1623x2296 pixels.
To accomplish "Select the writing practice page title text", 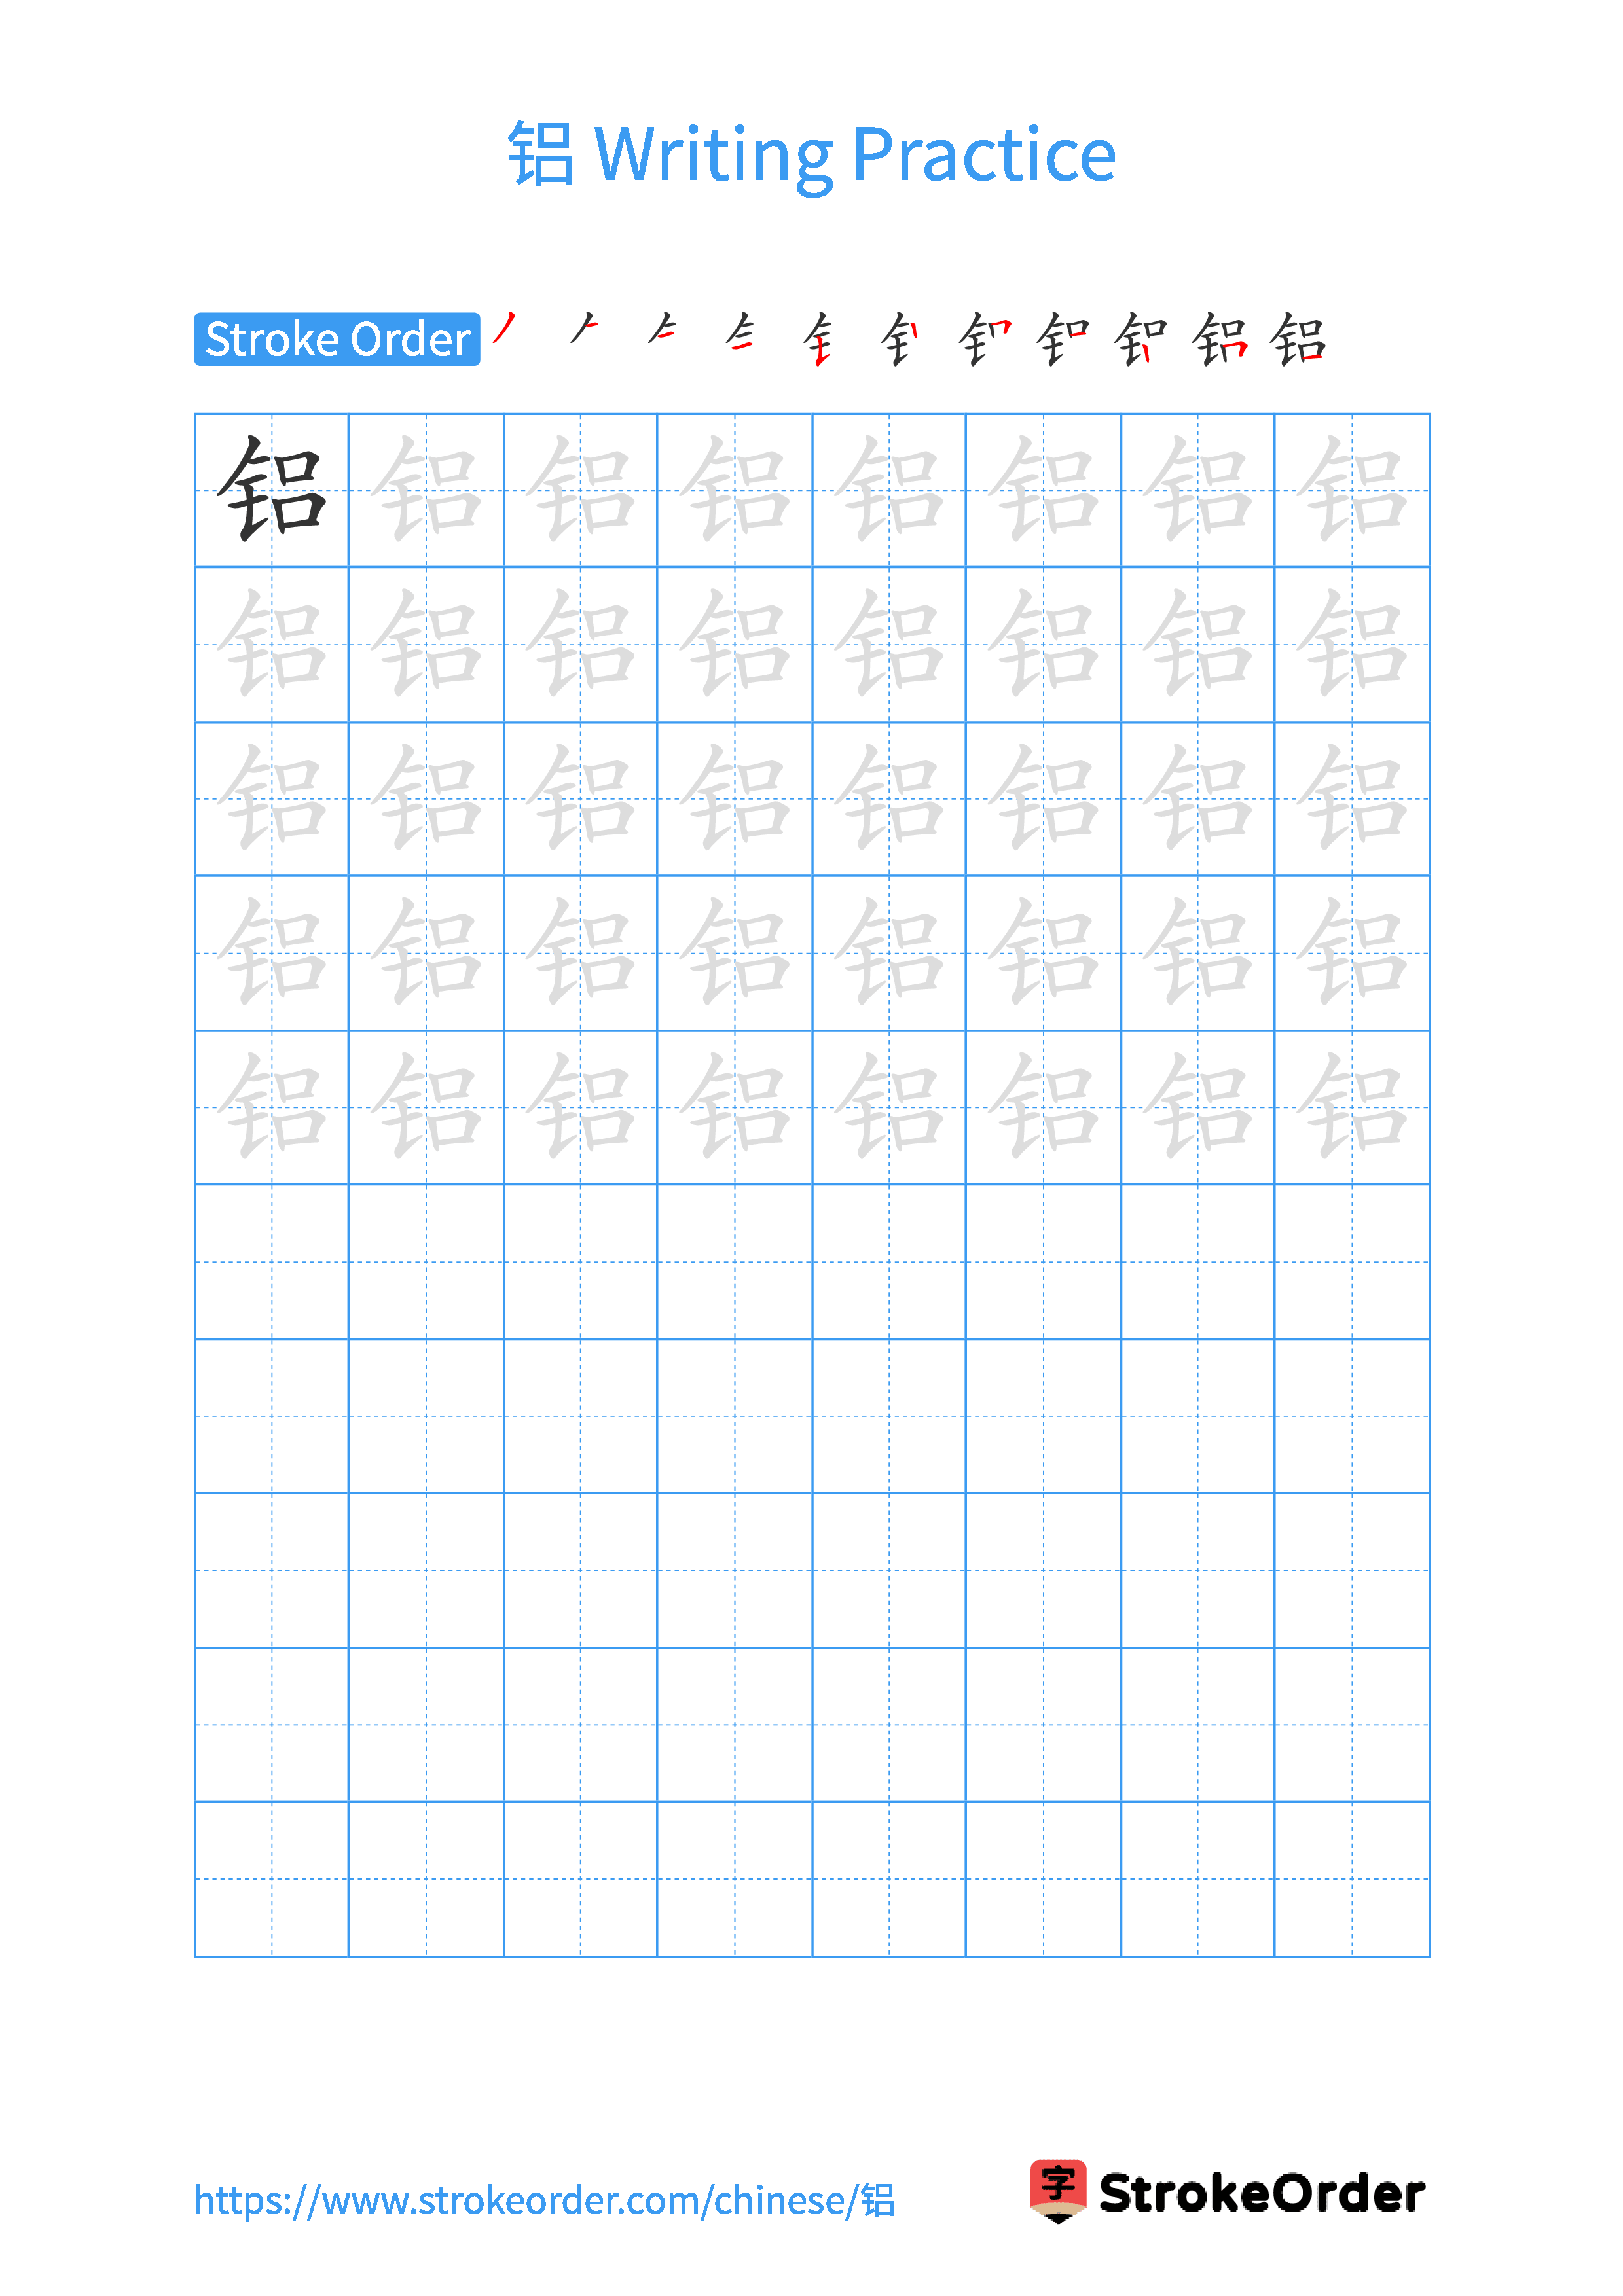I will 812,105.
